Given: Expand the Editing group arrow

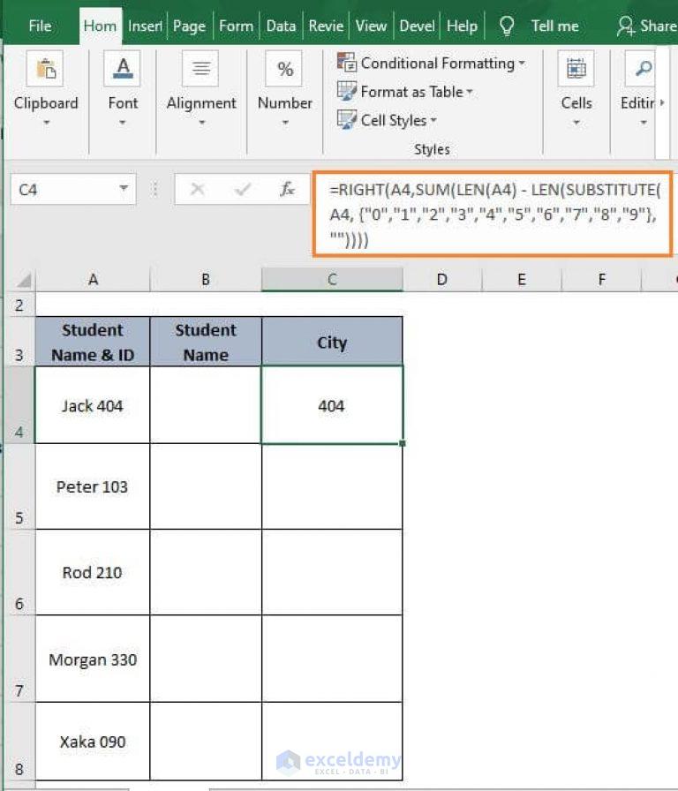Looking at the screenshot, I should (644, 122).
